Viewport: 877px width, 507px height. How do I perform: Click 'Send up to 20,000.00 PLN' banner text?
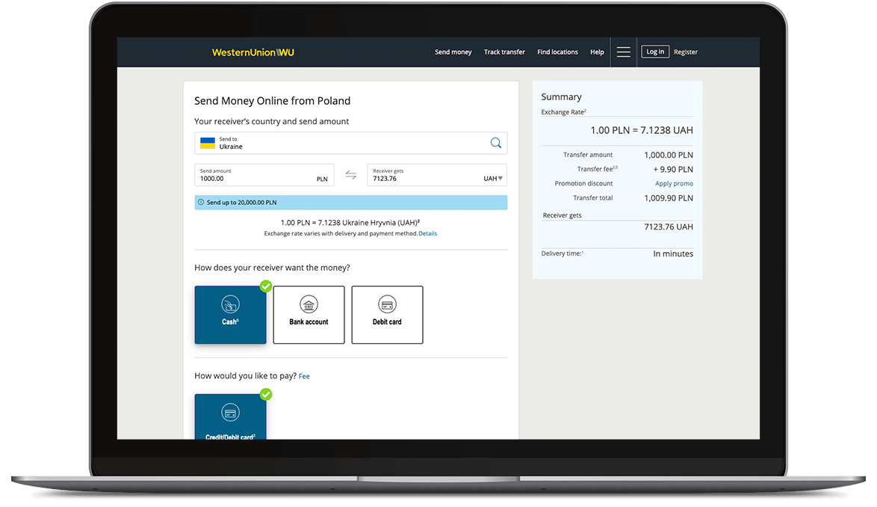click(x=241, y=203)
